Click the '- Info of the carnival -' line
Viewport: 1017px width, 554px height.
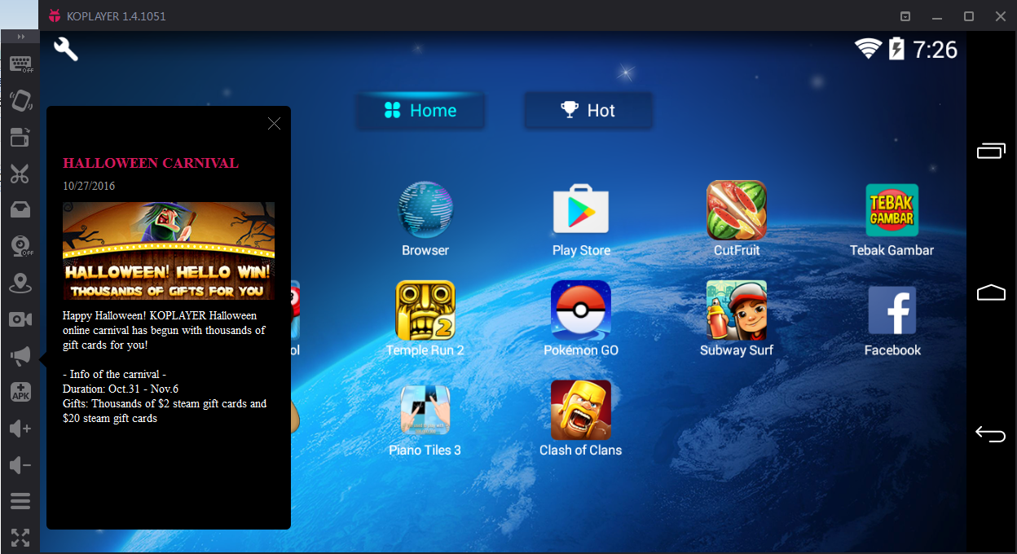tap(114, 374)
